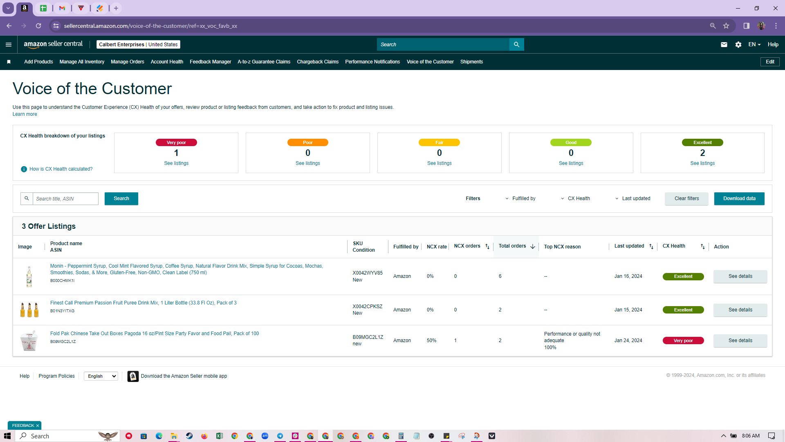
Task: Open the taskbar notification center icon
Action: click(x=772, y=436)
